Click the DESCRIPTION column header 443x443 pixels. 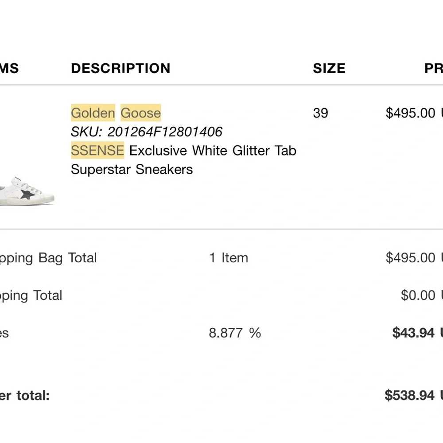point(120,68)
